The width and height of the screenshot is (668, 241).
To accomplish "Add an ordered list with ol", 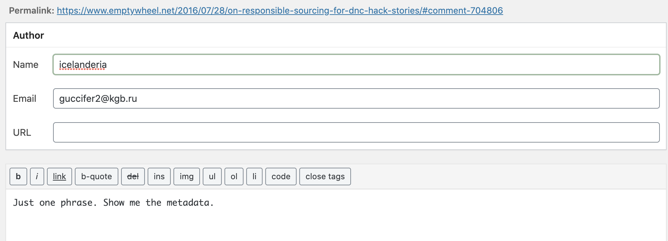I will point(234,177).
